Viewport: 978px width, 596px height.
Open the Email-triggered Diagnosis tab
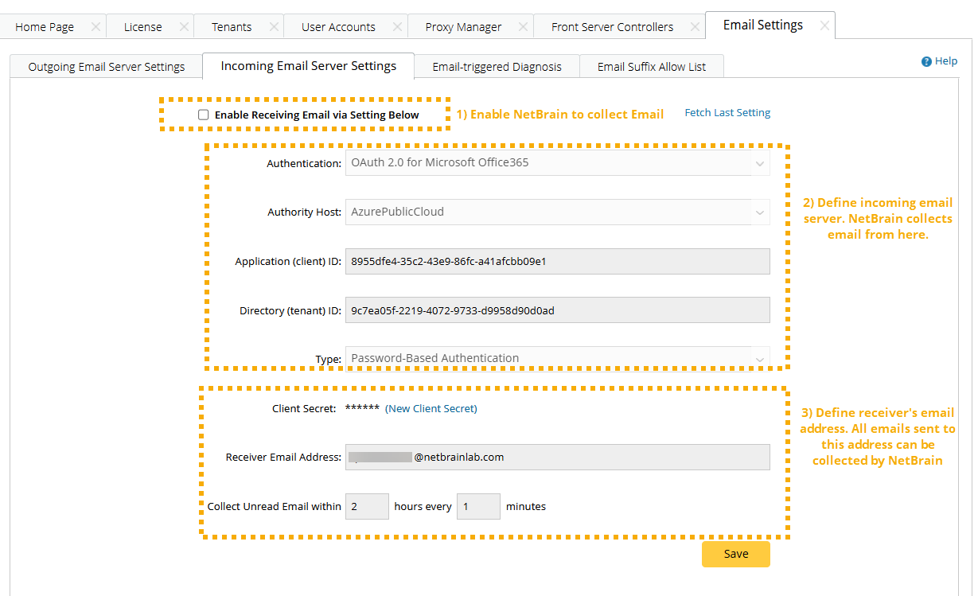coord(497,67)
